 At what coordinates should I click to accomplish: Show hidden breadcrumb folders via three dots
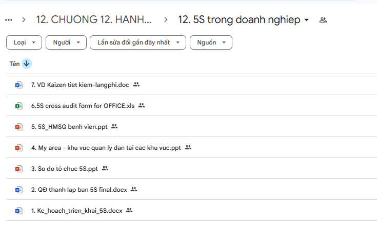pos(8,20)
